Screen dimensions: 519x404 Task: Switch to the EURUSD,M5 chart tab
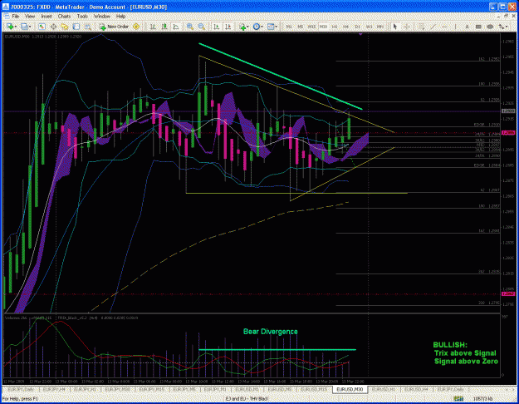pos(279,389)
